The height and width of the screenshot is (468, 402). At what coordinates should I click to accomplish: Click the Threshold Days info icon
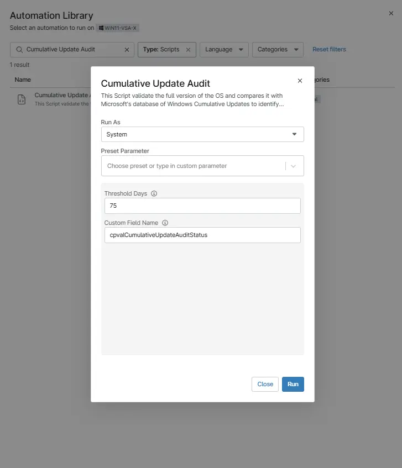point(154,193)
